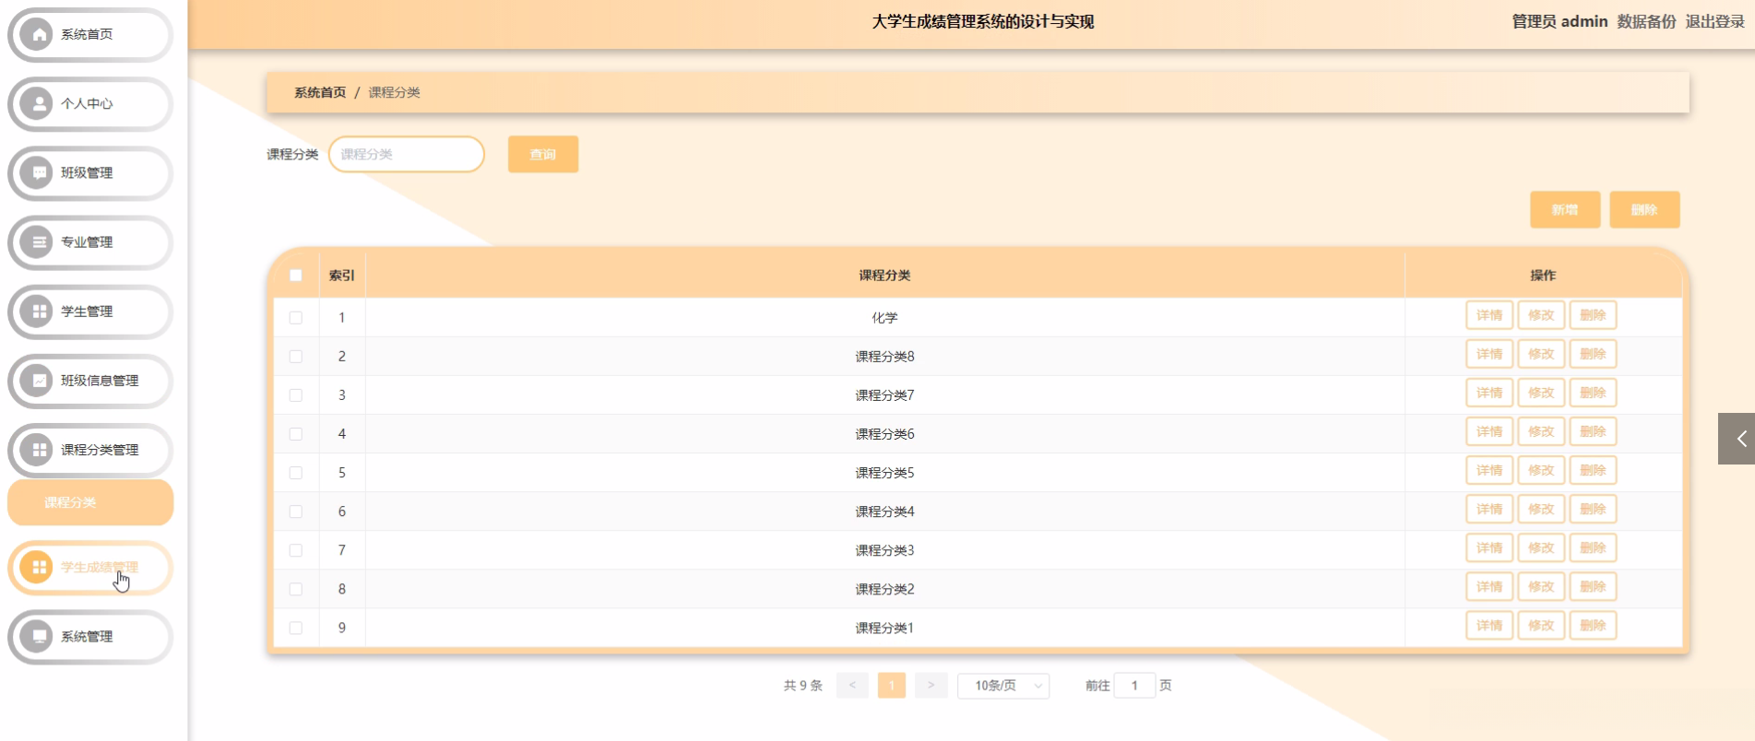The width and height of the screenshot is (1755, 741).
Task: View 详情 for the 化学 row
Action: point(1489,315)
